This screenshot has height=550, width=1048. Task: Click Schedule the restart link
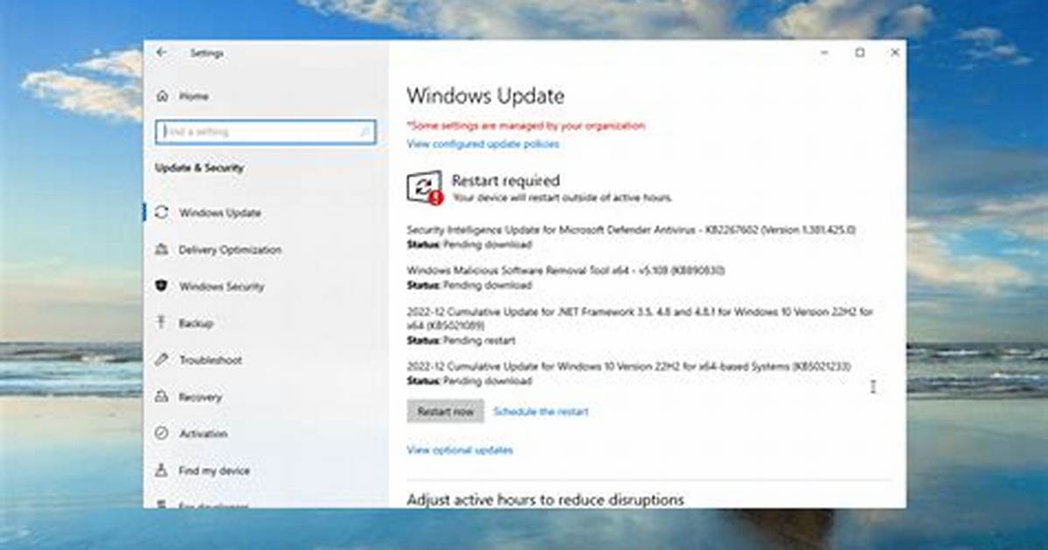coord(541,412)
